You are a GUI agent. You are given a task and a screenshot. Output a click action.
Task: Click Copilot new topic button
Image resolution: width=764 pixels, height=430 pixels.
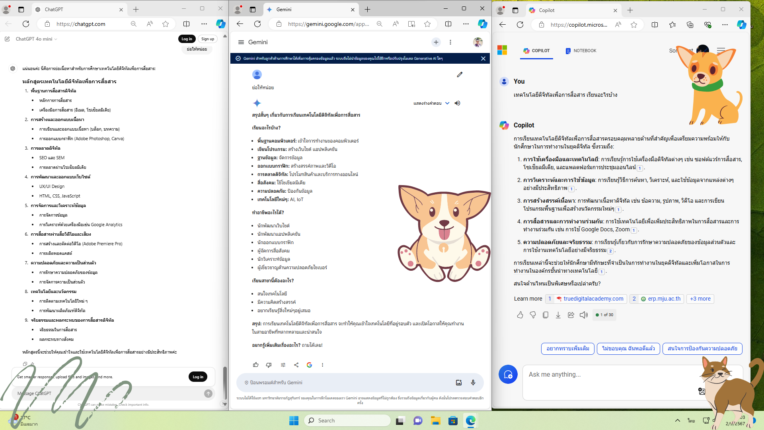tap(508, 374)
